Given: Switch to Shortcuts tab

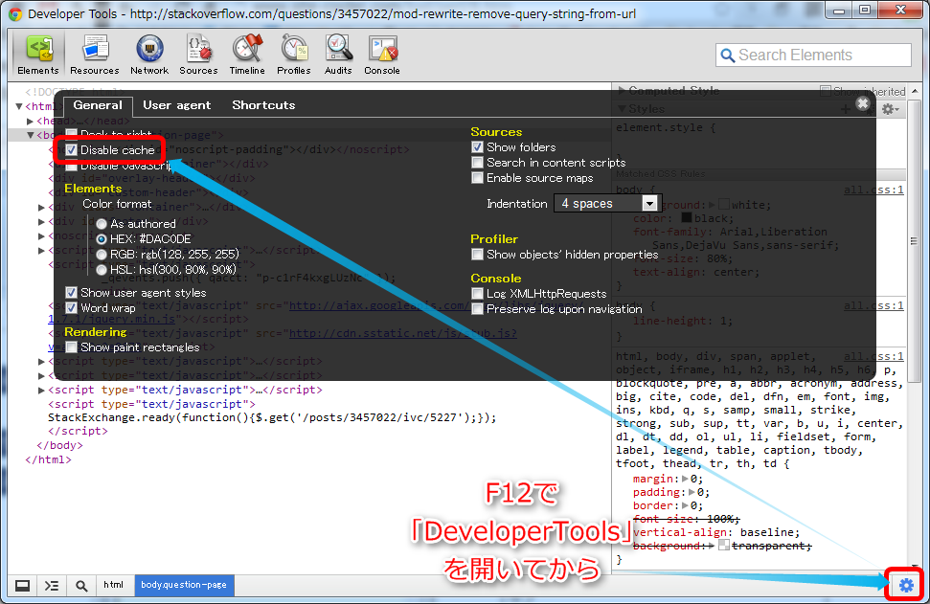Looking at the screenshot, I should [263, 105].
